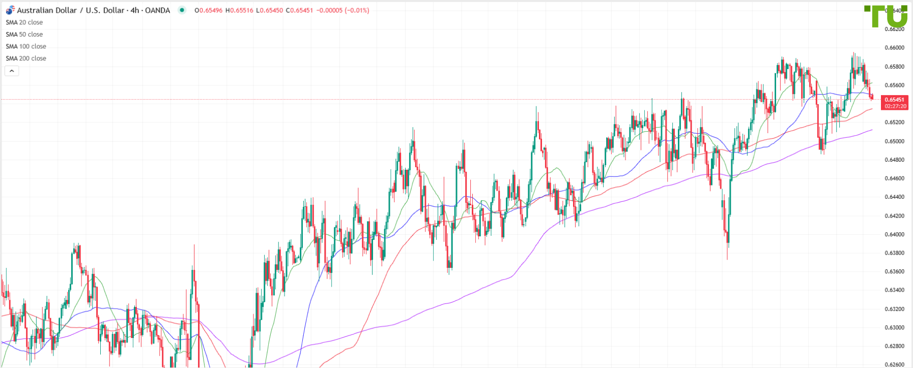Collapse the indicator legend with the chevron
Viewport: 913px width, 368px height.
coord(12,71)
